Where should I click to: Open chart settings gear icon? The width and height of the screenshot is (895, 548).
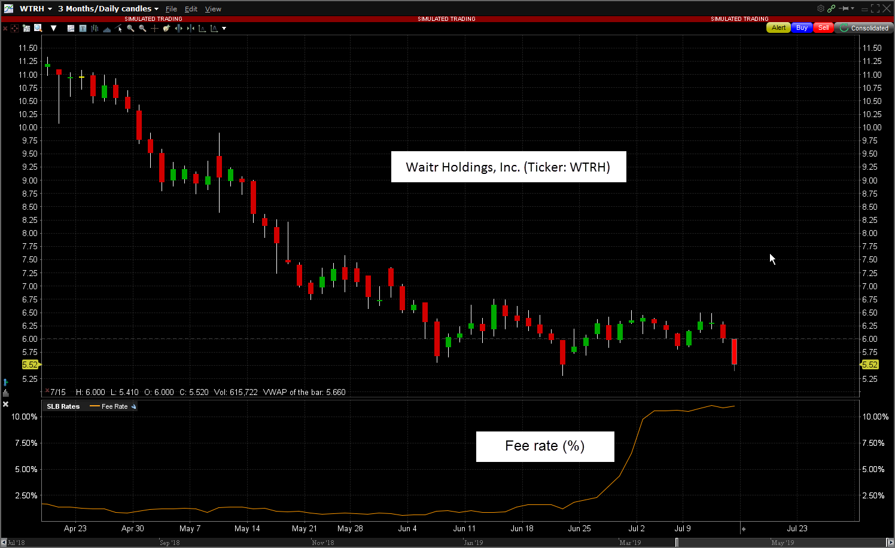[x=821, y=8]
